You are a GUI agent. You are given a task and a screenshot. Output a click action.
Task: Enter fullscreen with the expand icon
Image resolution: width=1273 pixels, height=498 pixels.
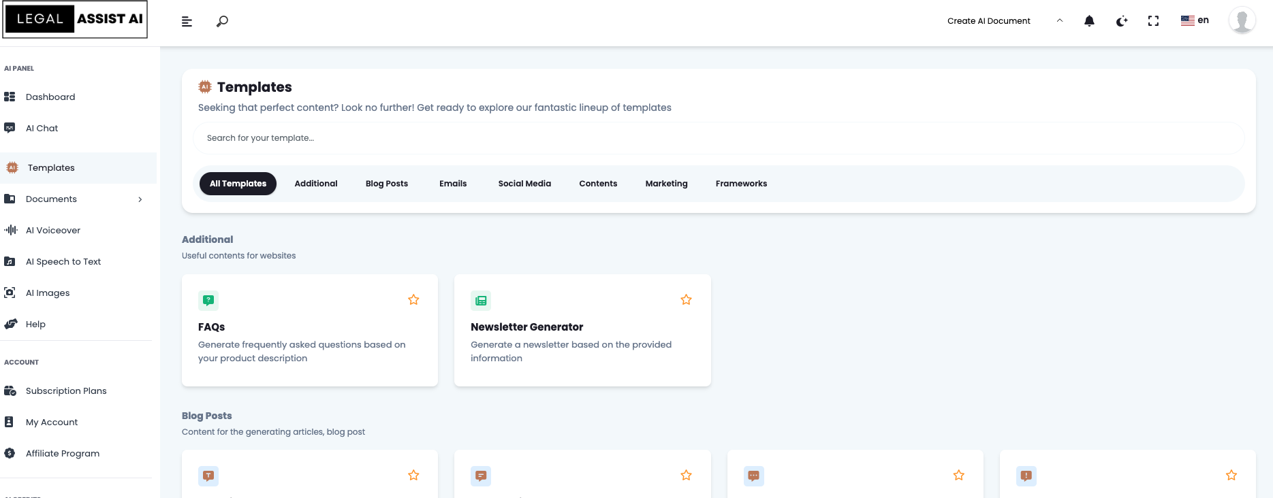click(1153, 21)
